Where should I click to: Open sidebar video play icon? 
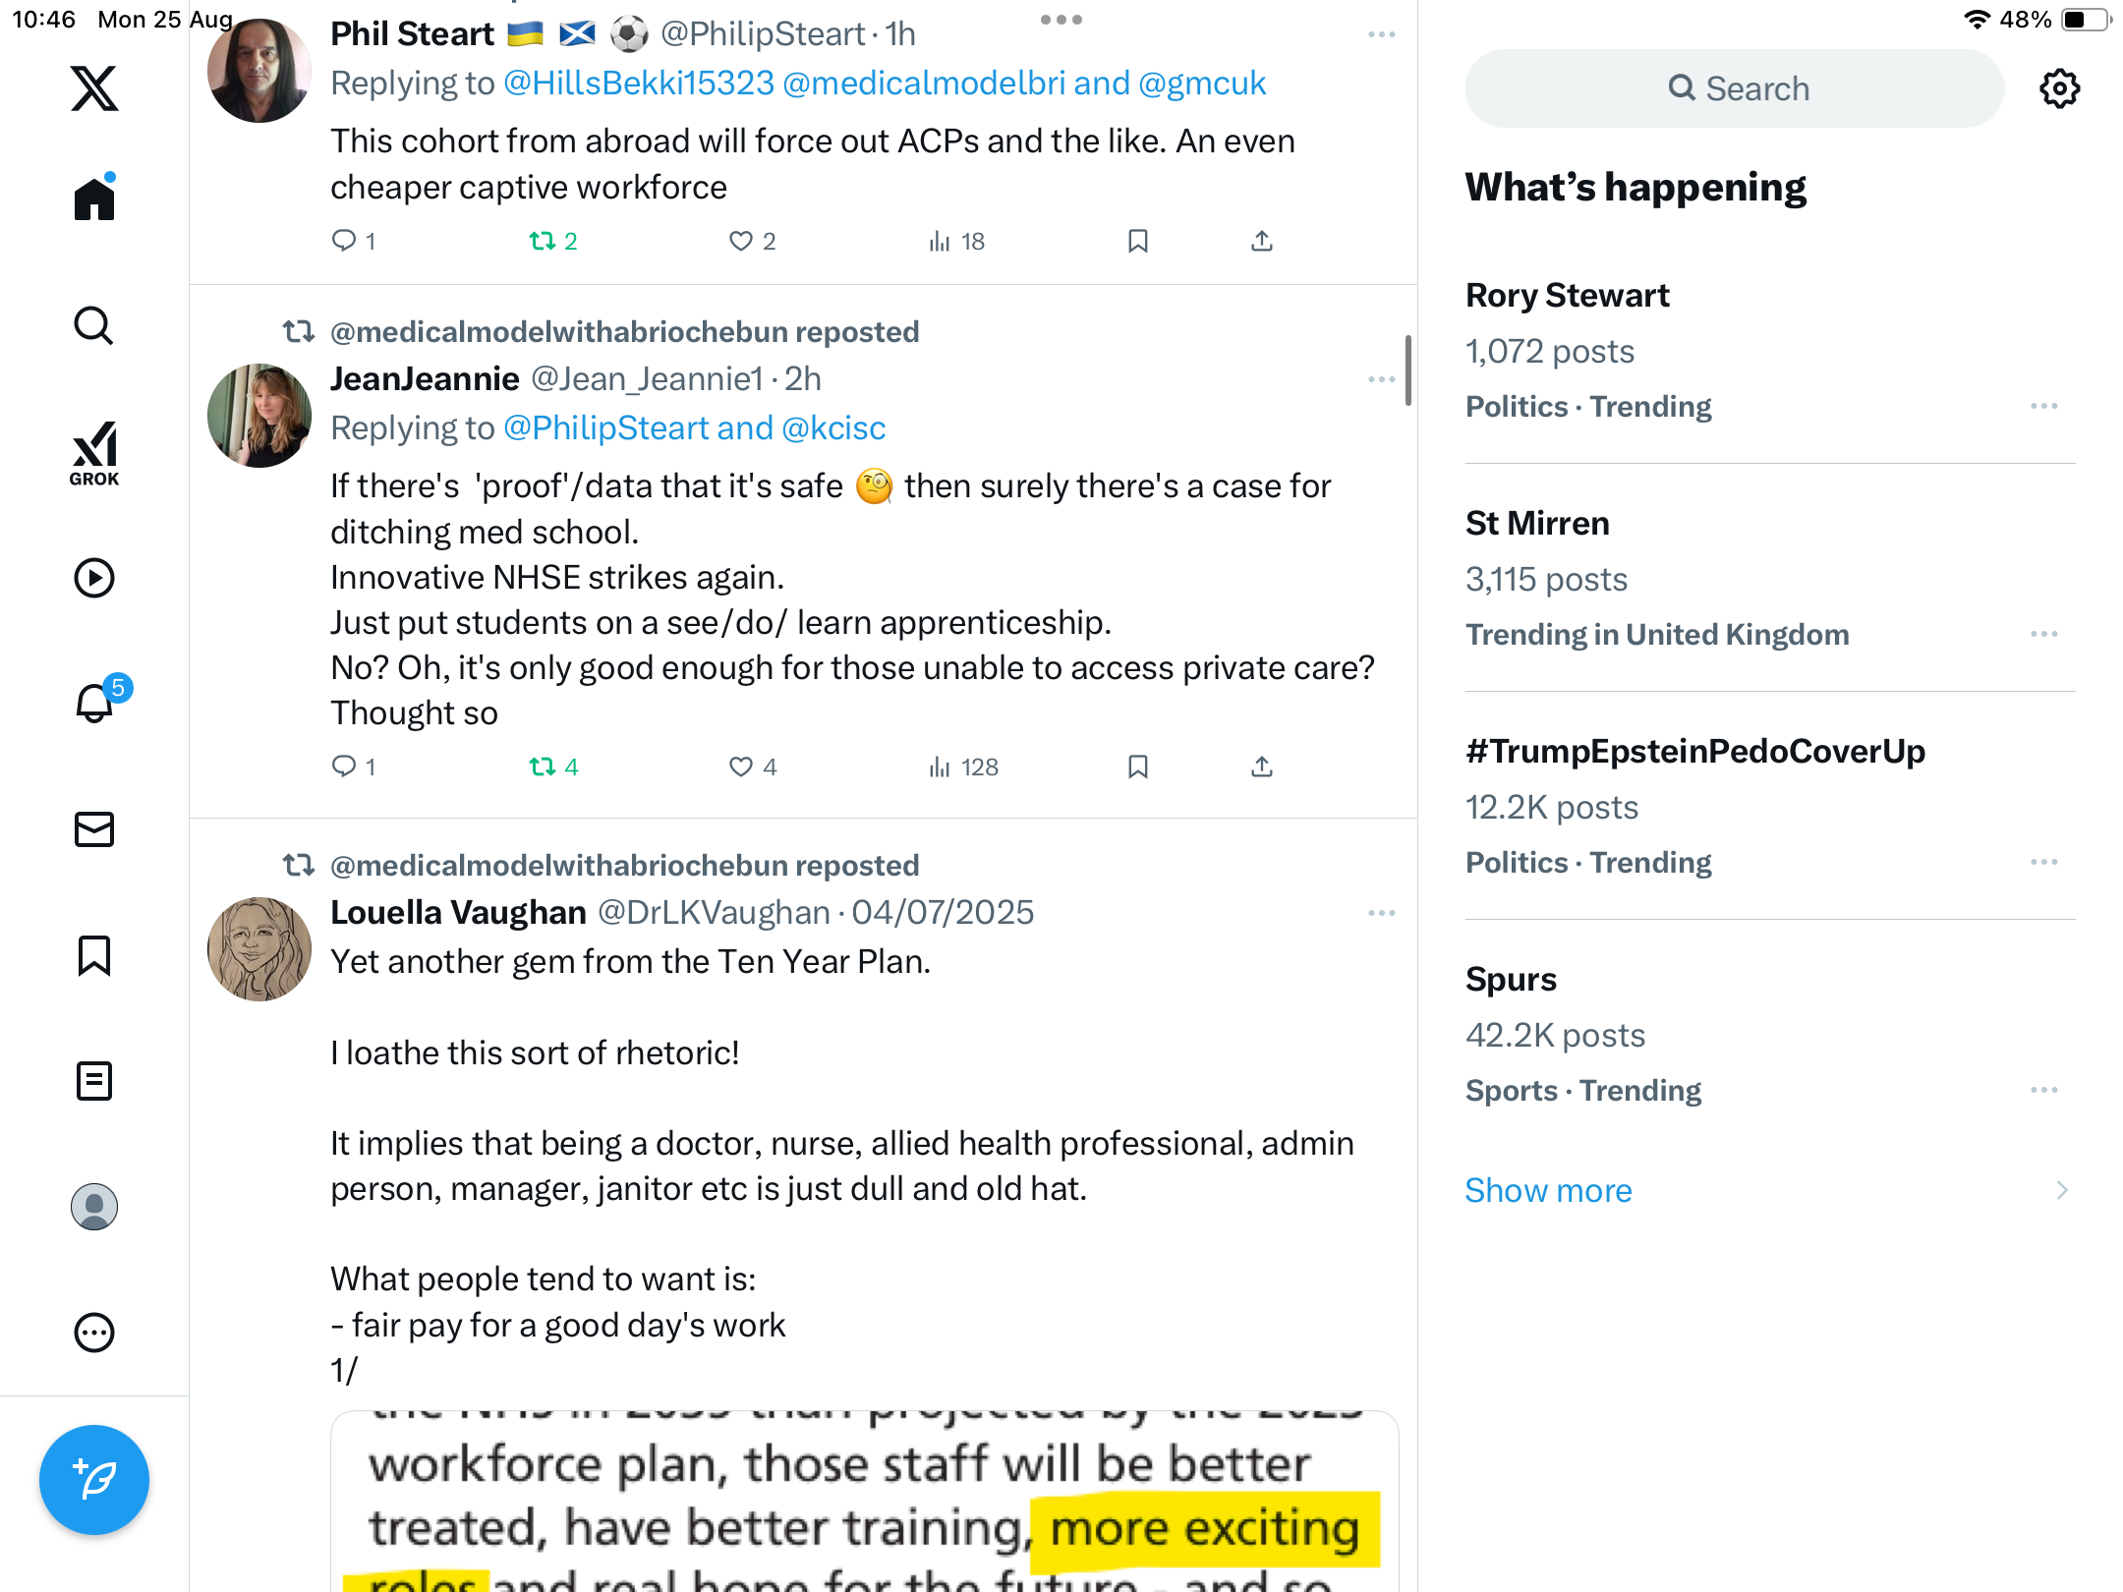click(x=94, y=578)
